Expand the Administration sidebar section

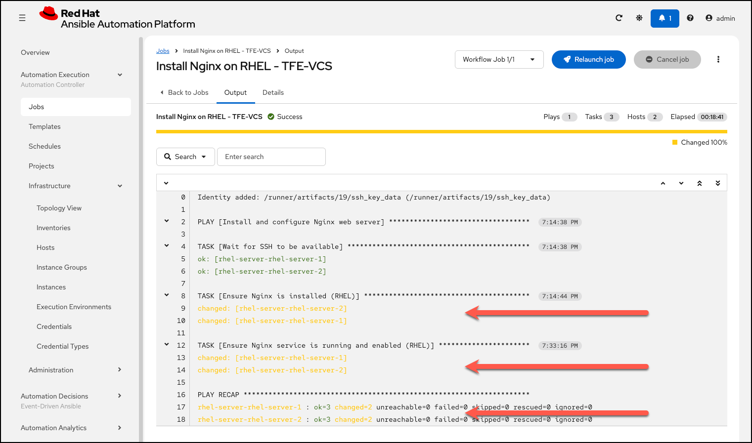pos(75,370)
